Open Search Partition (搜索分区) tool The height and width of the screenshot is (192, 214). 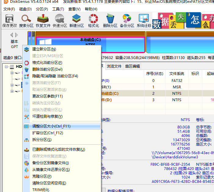(x=26, y=21)
